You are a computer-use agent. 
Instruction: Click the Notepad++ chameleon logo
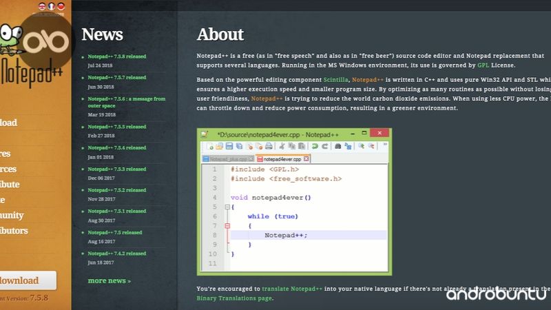pos(11,39)
